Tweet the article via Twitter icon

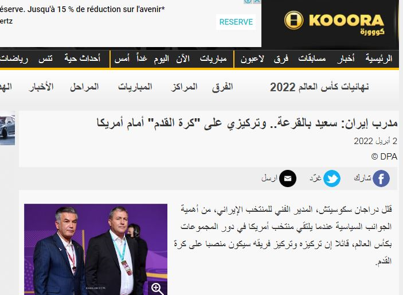pyautogui.click(x=331, y=178)
